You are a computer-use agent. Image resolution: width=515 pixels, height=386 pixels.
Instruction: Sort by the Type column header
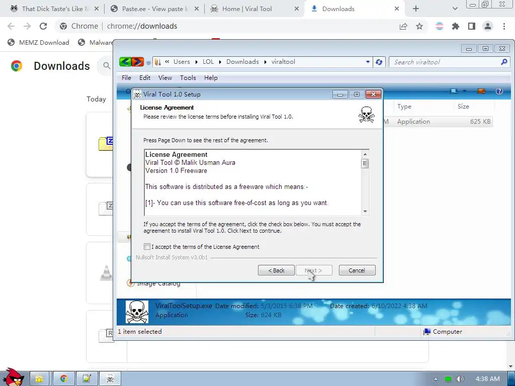(404, 107)
